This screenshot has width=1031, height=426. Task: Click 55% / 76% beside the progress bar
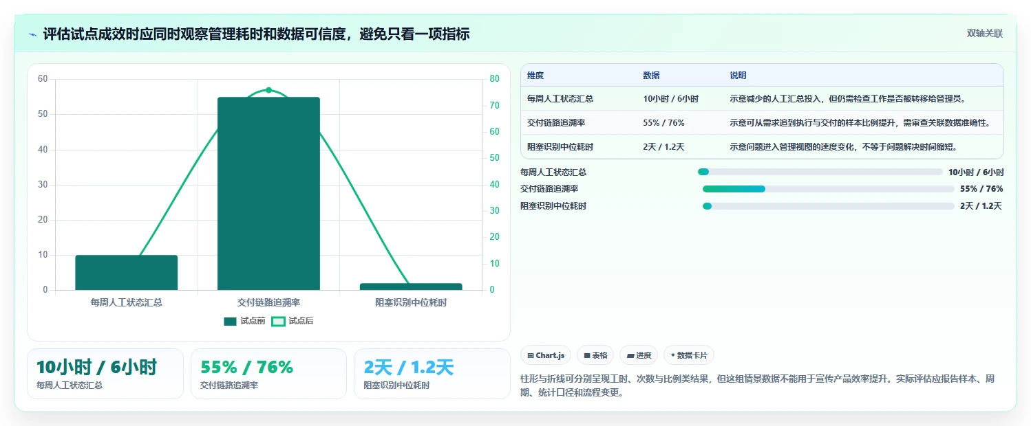(981, 189)
